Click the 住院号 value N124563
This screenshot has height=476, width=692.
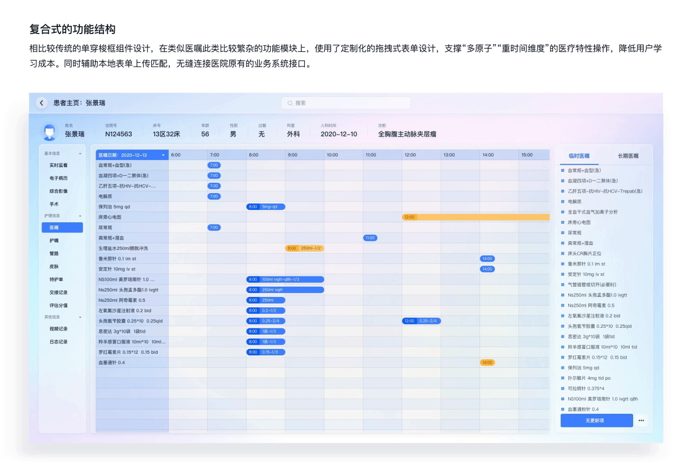tap(118, 134)
